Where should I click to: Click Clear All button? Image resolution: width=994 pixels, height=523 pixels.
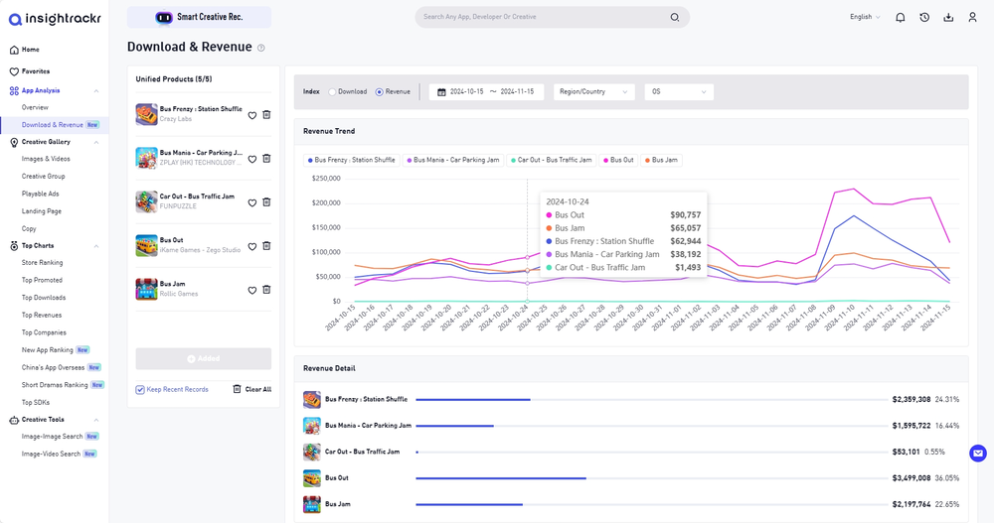click(252, 389)
